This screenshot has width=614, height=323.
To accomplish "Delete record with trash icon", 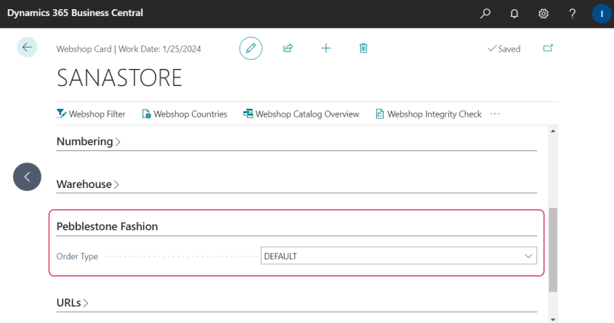I will pos(363,48).
